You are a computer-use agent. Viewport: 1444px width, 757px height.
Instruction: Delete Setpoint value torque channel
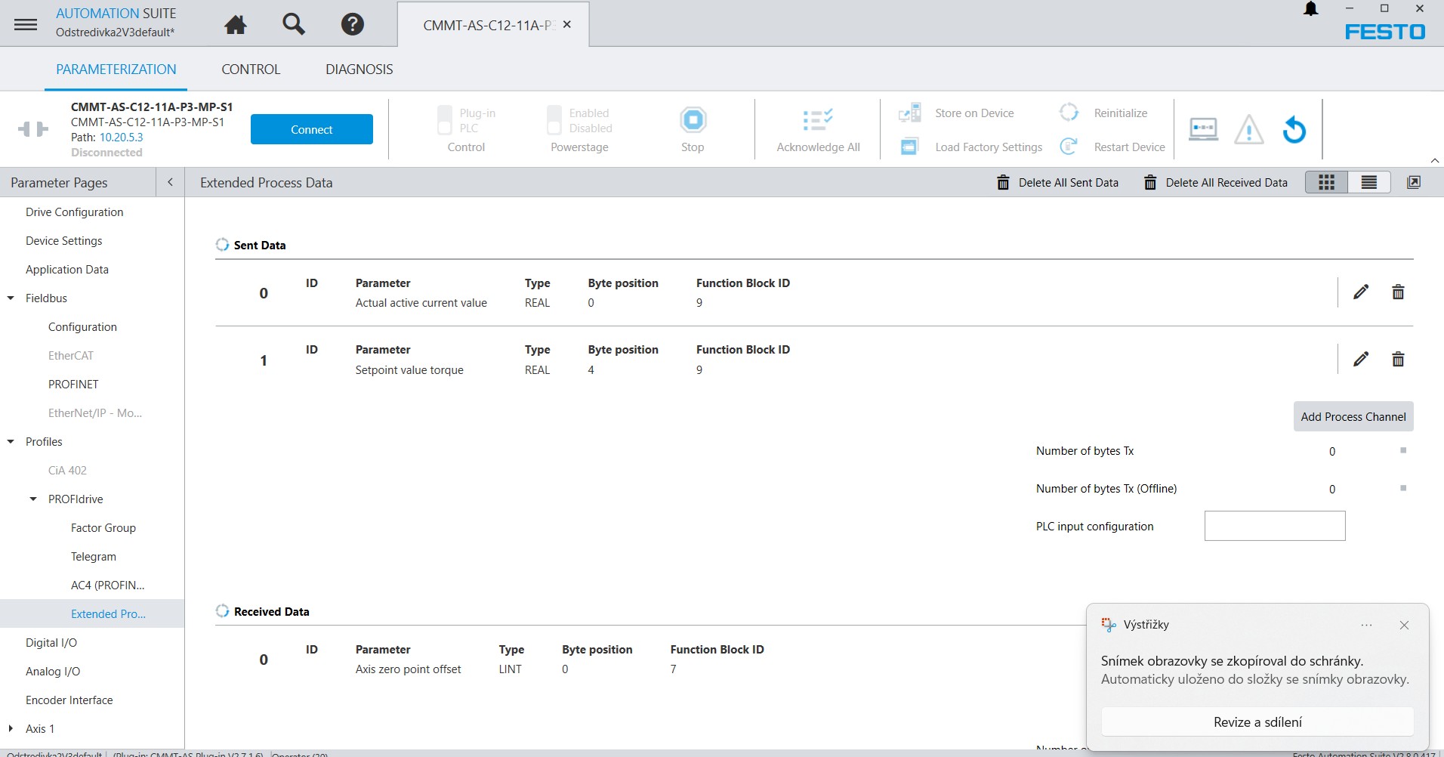[1398, 359]
